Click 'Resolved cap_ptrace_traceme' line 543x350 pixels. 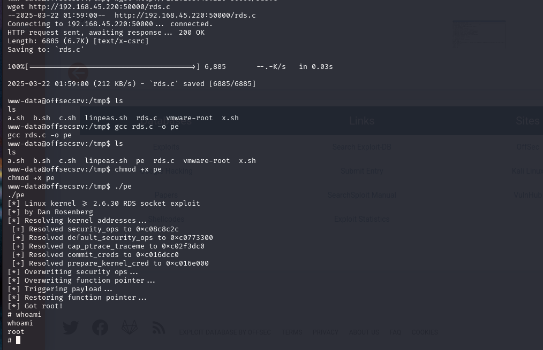[108, 246]
